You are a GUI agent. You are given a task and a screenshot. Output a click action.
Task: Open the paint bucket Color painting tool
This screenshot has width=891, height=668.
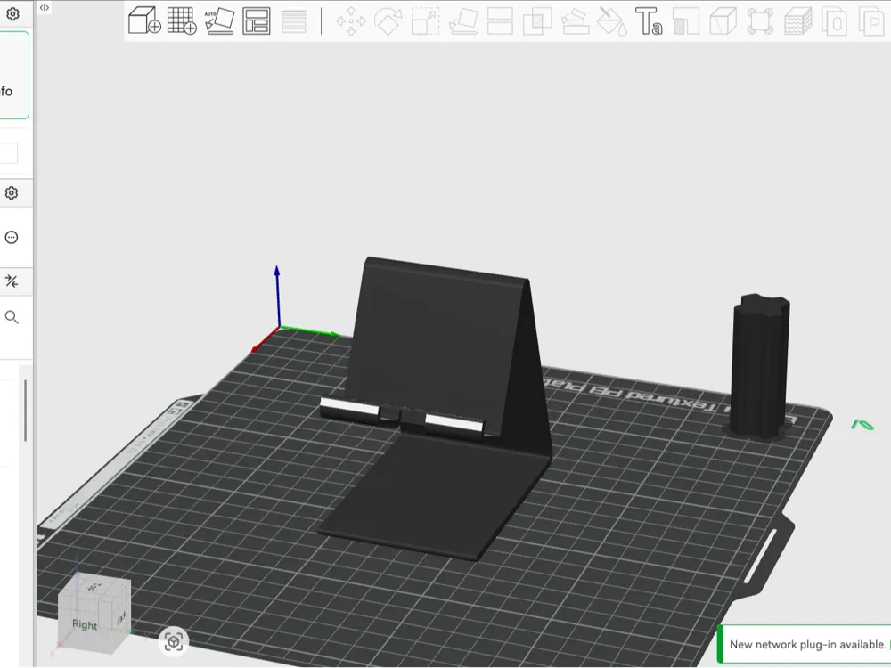click(612, 21)
